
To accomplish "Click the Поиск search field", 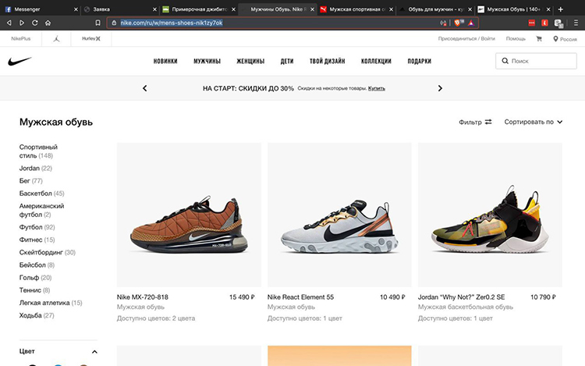I will click(536, 61).
